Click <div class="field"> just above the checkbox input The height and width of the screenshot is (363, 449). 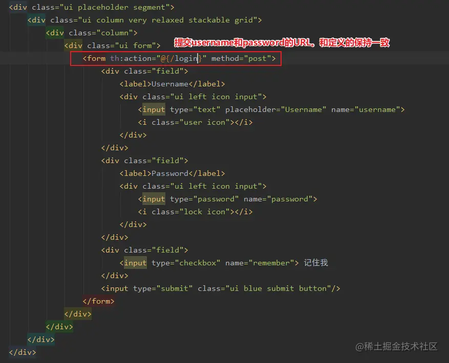(x=144, y=251)
